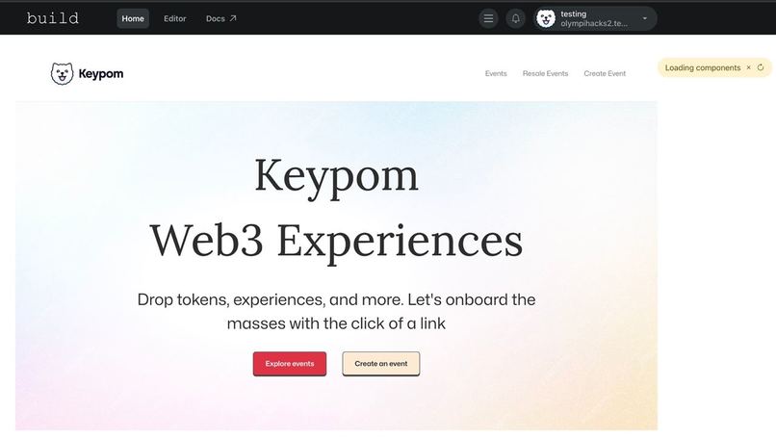Dismiss the Loading components notice
Screen dimensions: 776x438
tap(749, 67)
